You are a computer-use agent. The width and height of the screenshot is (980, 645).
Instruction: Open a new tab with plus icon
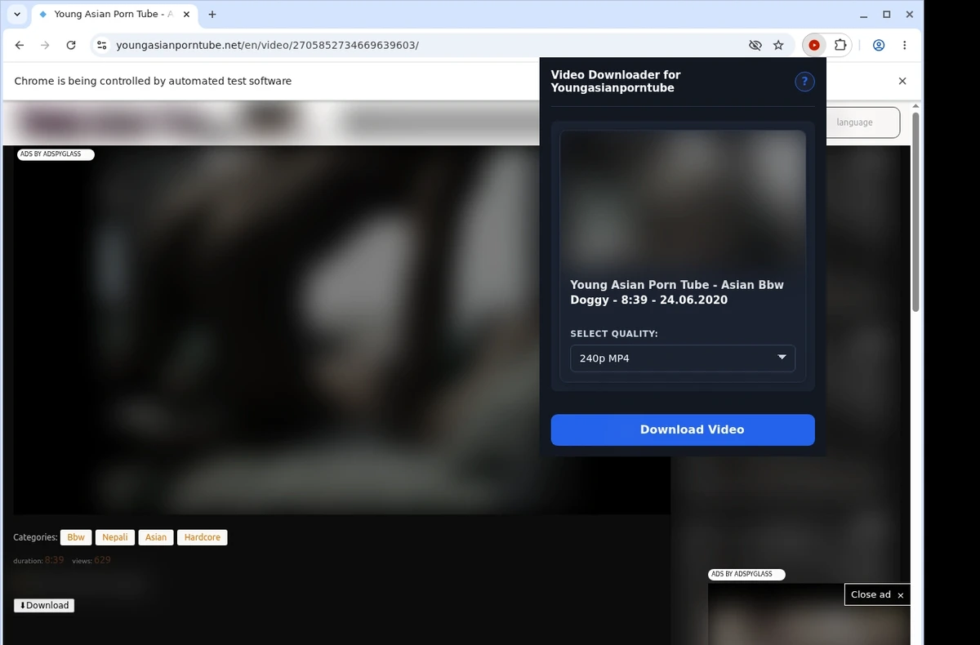pos(212,15)
